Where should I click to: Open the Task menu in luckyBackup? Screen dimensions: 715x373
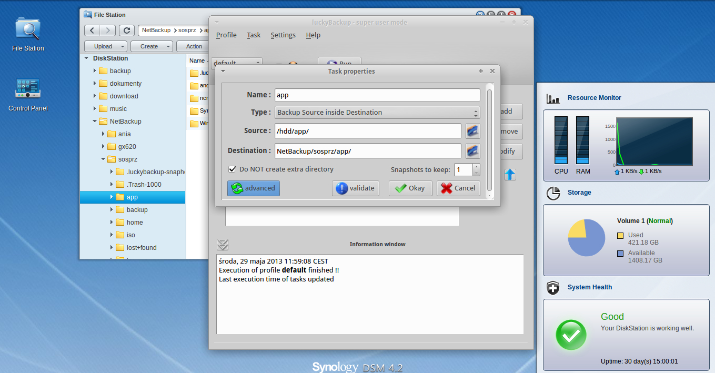click(x=254, y=35)
